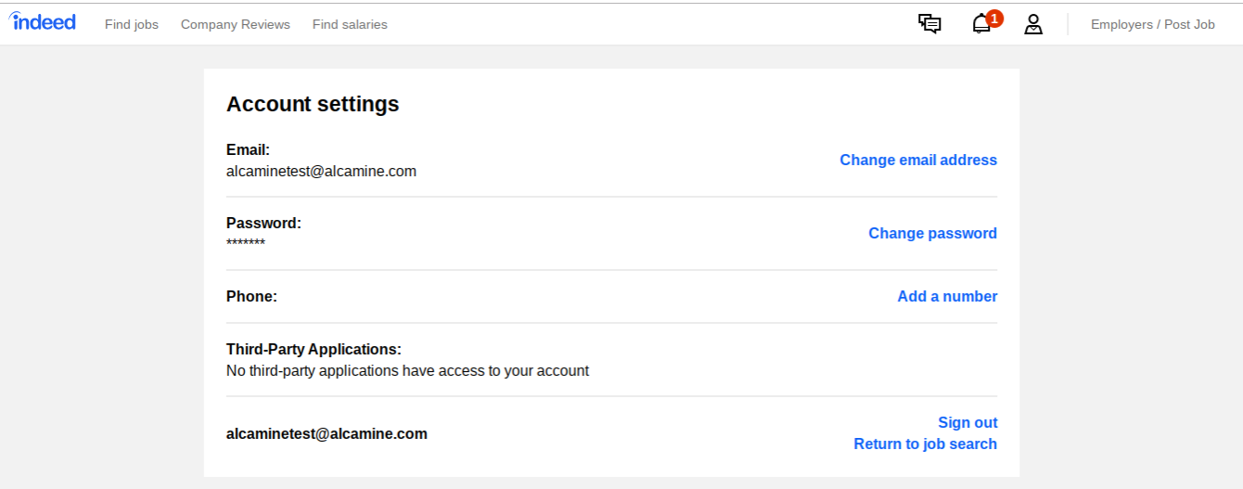Go to Find jobs

coord(132,24)
